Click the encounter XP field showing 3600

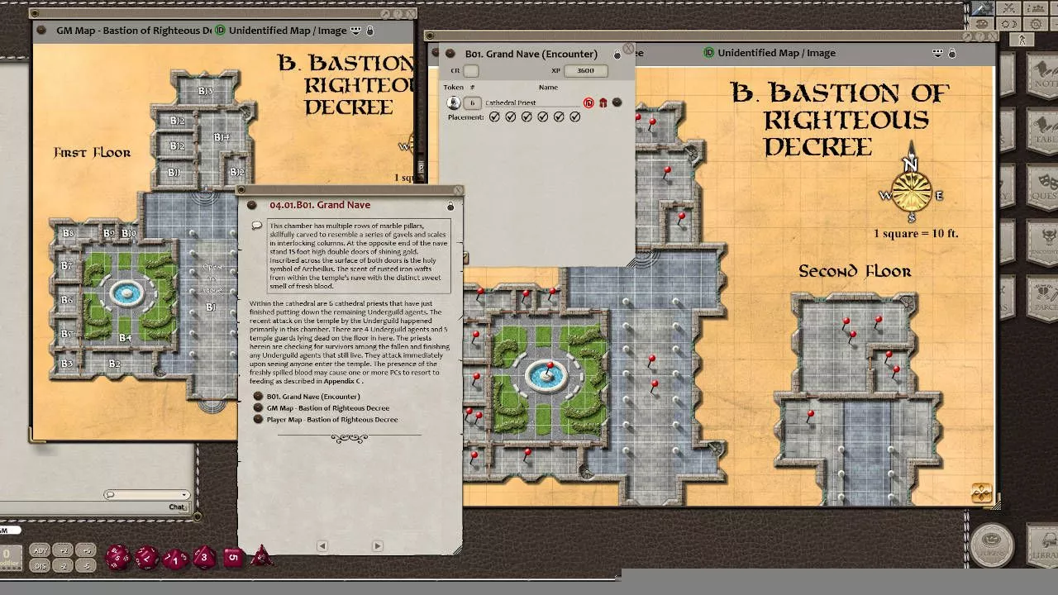click(585, 71)
